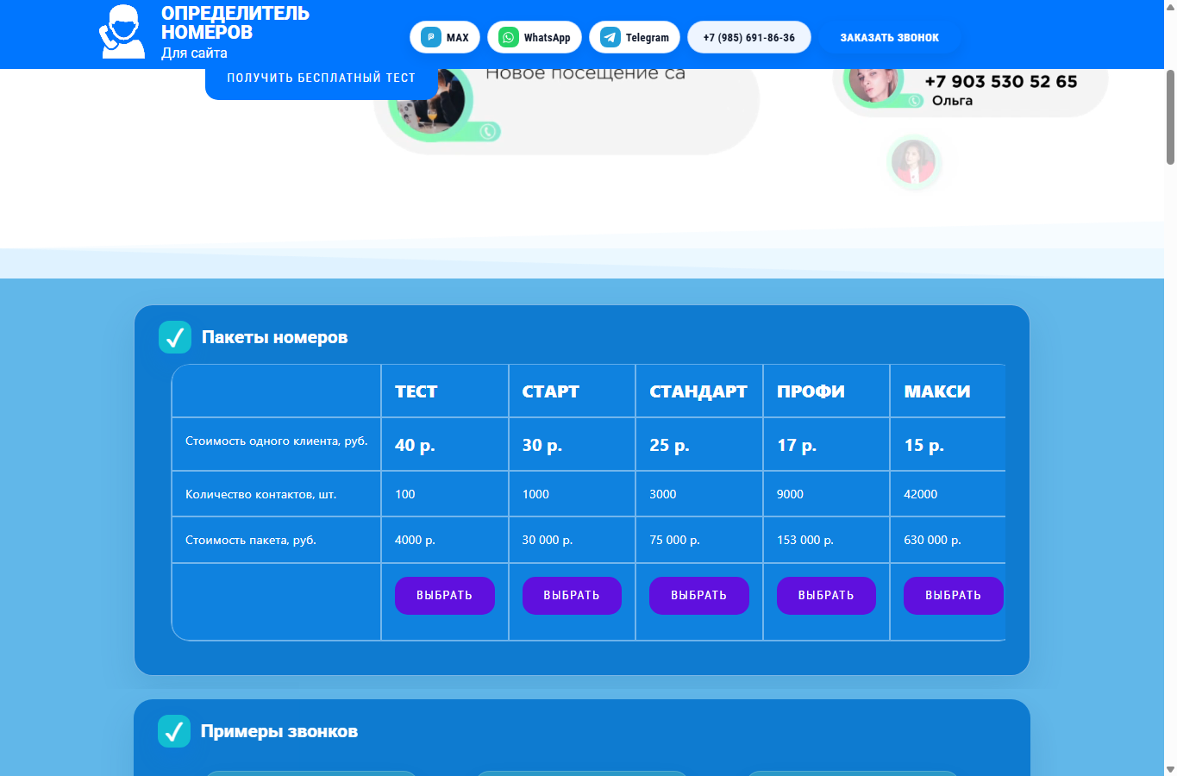
Task: Click the СТАНДАРТ column header
Action: point(698,391)
